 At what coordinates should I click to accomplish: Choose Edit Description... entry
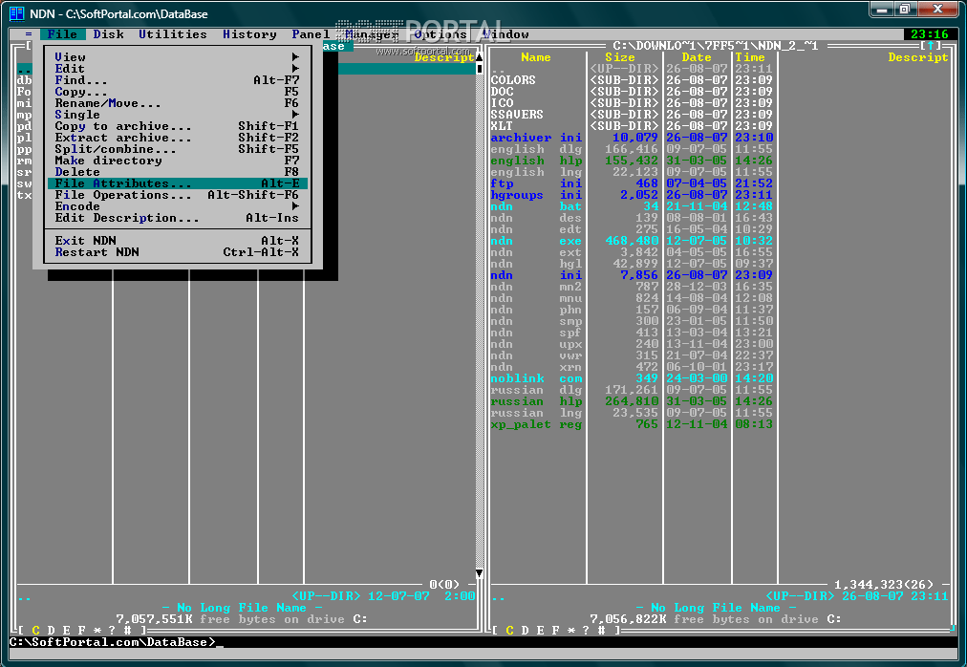pyautogui.click(x=177, y=218)
